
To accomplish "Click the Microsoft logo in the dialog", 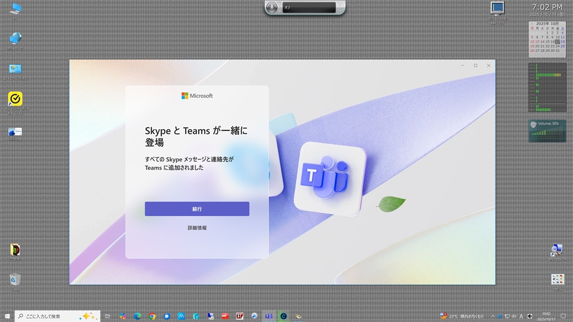I will (x=197, y=96).
